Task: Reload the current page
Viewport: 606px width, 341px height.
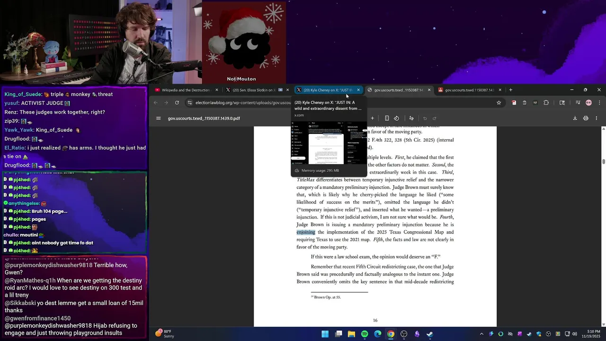Action: [x=177, y=103]
